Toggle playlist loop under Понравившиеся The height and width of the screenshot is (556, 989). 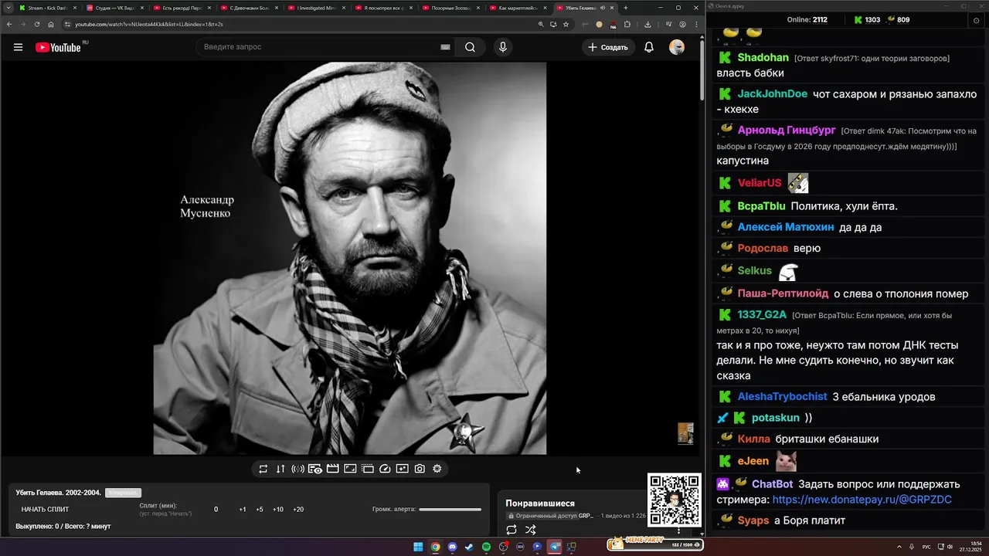tap(511, 530)
